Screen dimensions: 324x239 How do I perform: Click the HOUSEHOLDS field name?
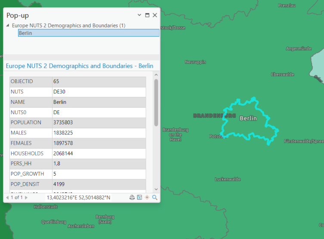click(27, 153)
